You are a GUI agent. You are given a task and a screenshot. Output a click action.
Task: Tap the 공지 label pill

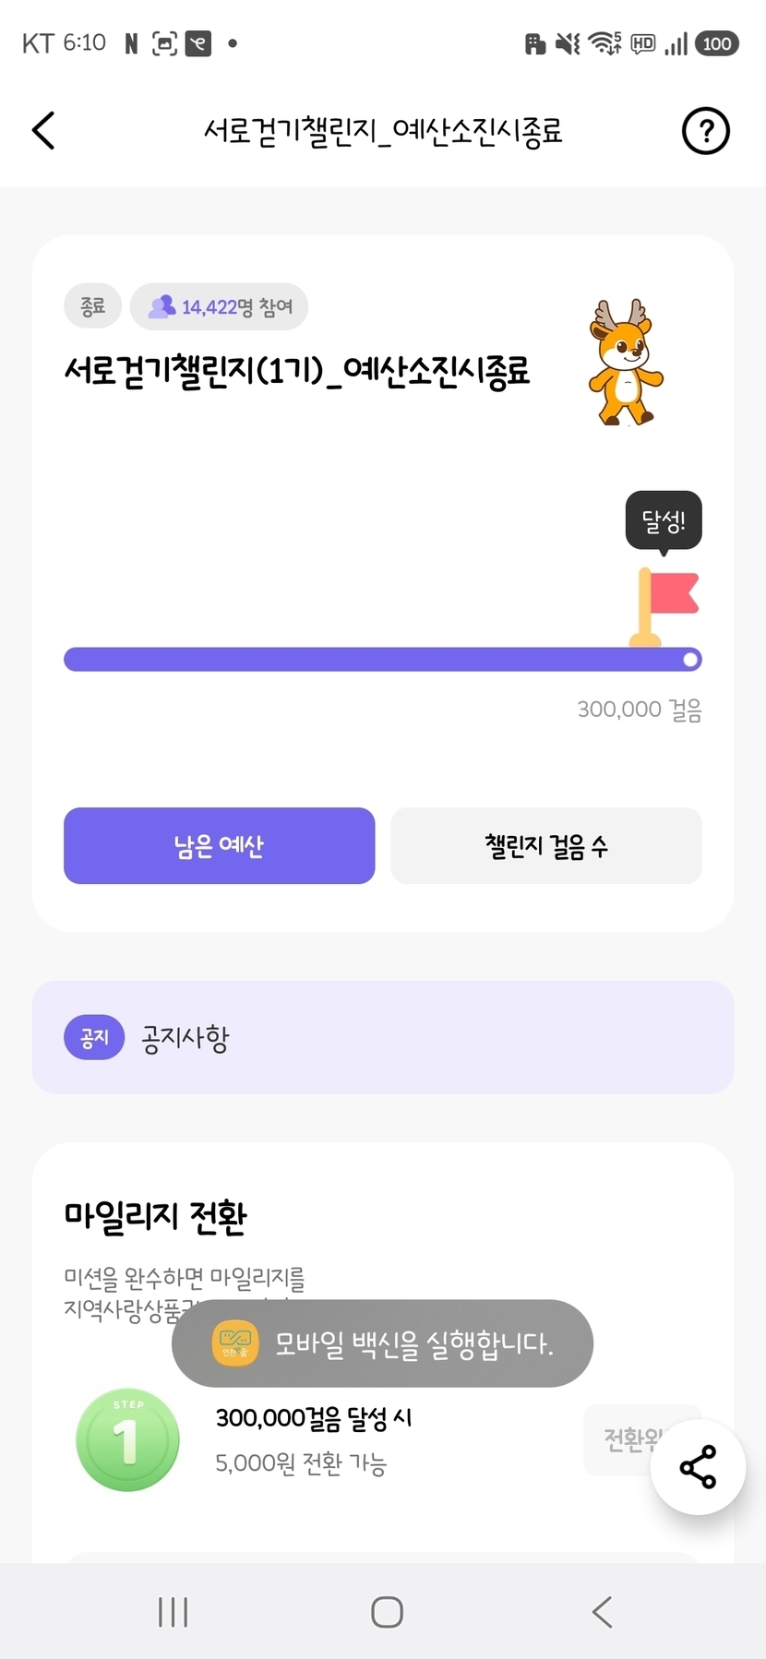tap(94, 1037)
